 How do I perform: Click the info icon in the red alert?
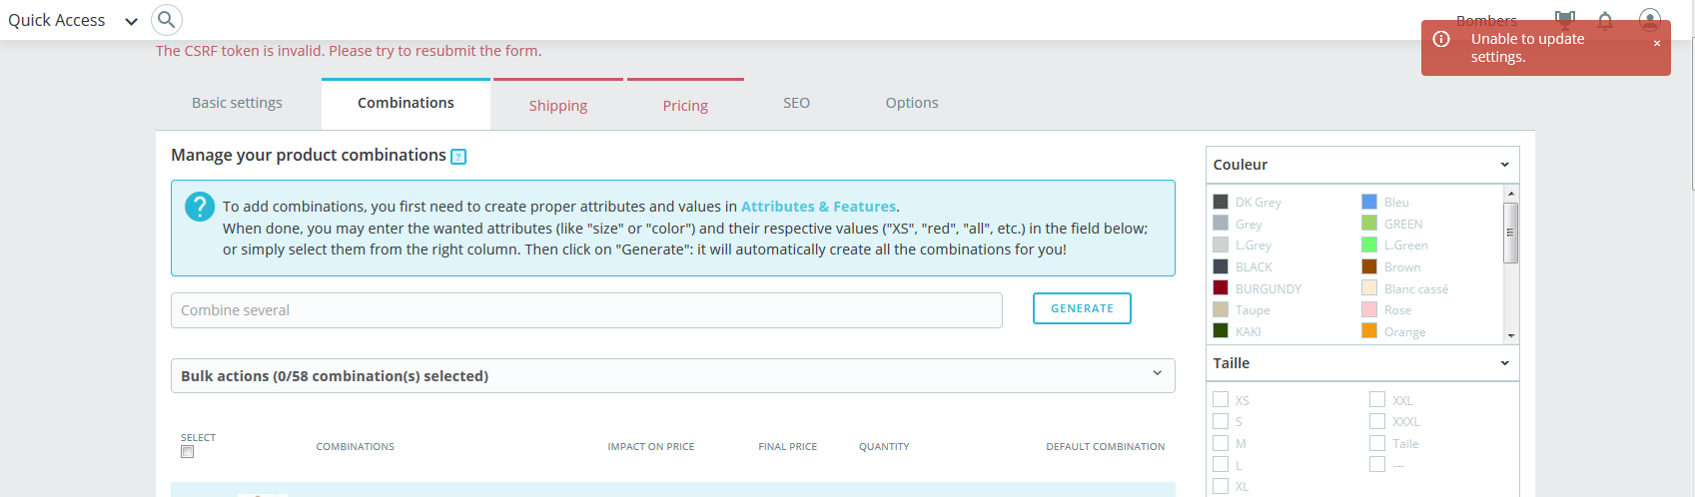click(x=1441, y=39)
